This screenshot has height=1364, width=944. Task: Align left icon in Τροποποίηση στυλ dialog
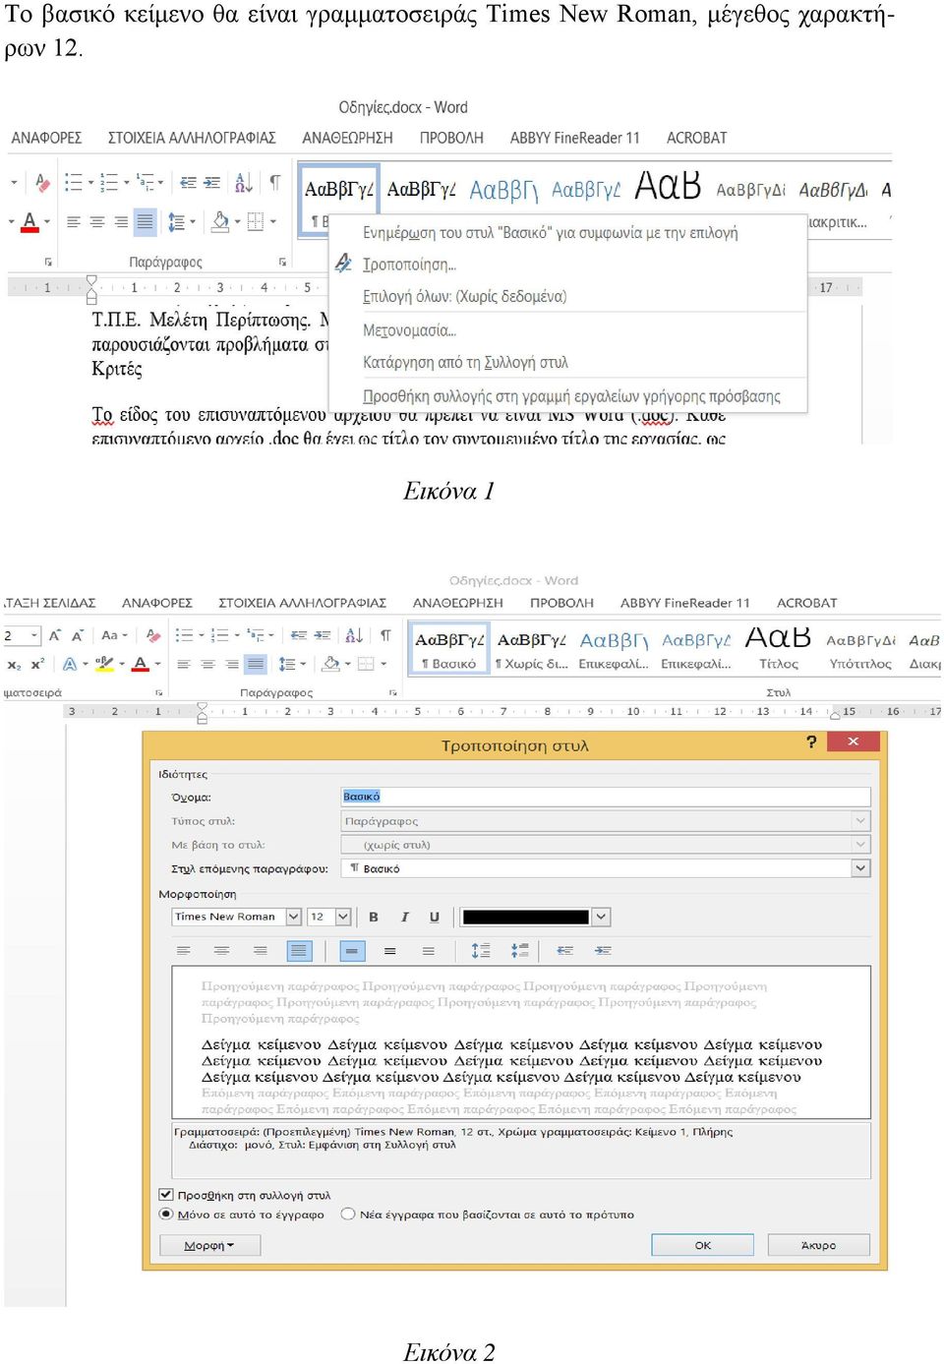pyautogui.click(x=183, y=951)
